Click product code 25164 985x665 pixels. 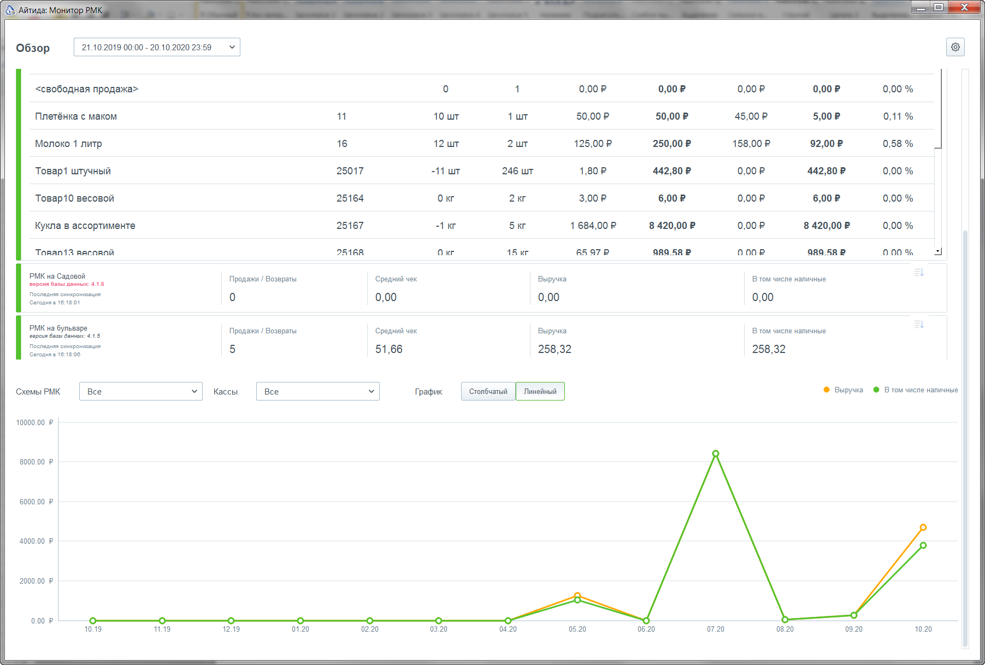pos(350,198)
